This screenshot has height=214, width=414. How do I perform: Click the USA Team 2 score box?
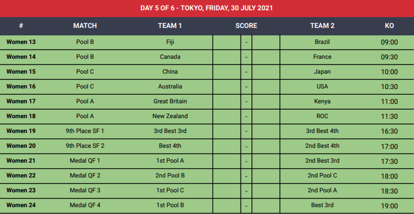tap(266, 87)
